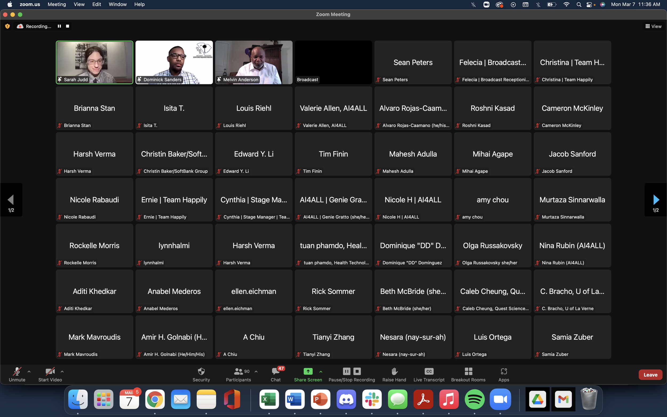Open Messages from the Dock
The width and height of the screenshot is (667, 417).
(397, 399)
